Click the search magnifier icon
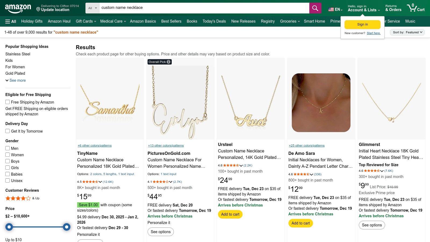The image size is (430, 242). [x=315, y=8]
